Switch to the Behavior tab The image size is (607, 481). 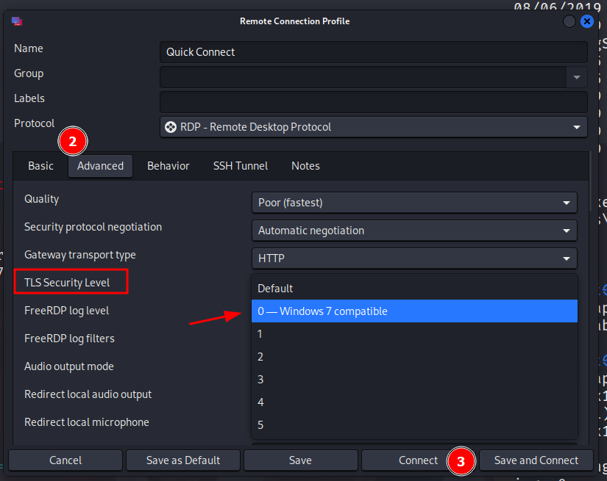[x=168, y=166]
